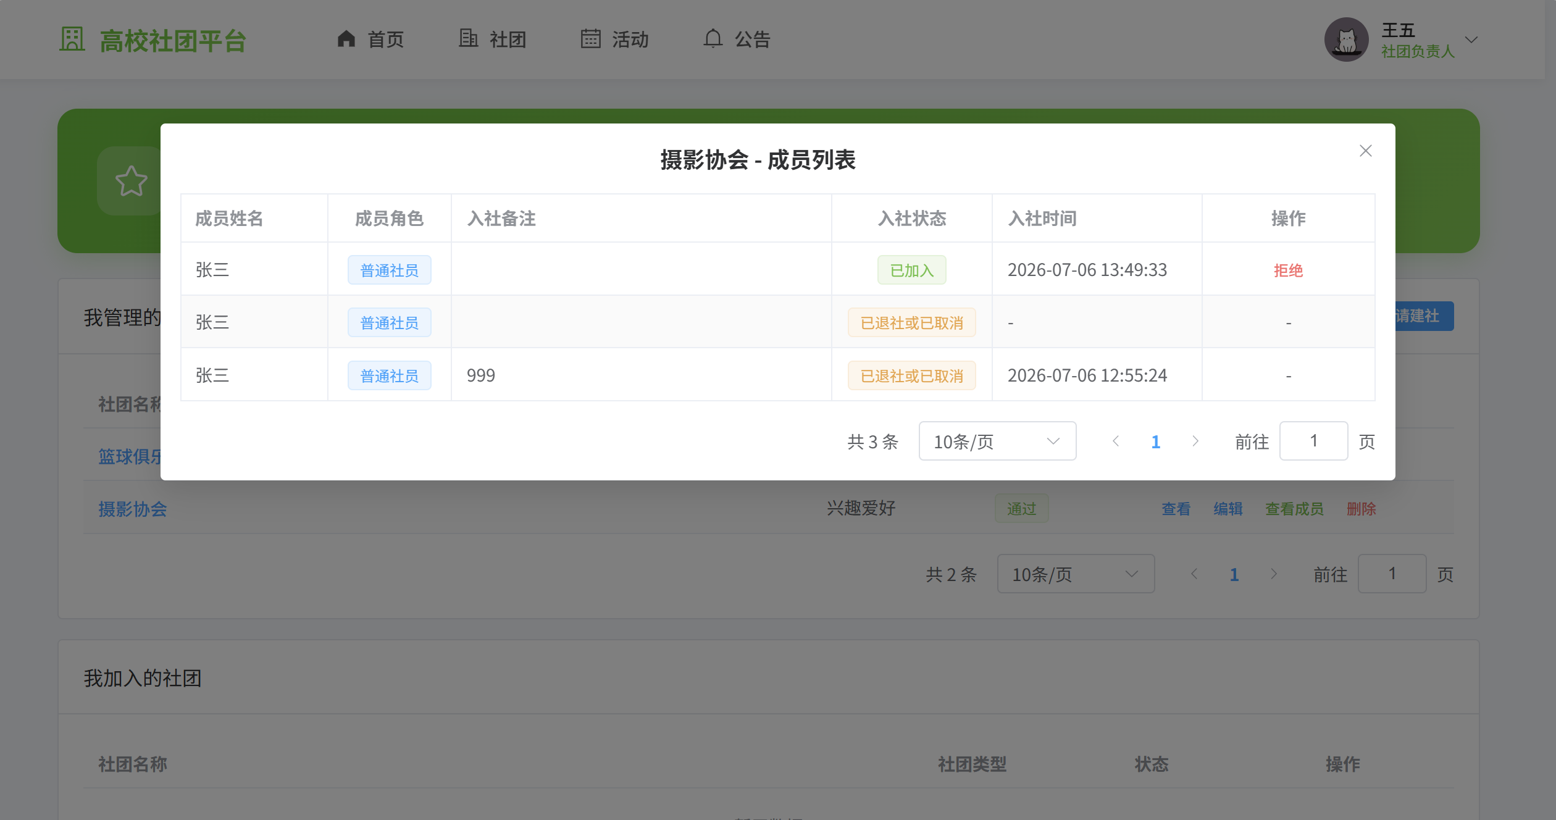Image resolution: width=1556 pixels, height=820 pixels.
Task: Go to the previous page in 我管理的 pagination
Action: (x=1194, y=574)
